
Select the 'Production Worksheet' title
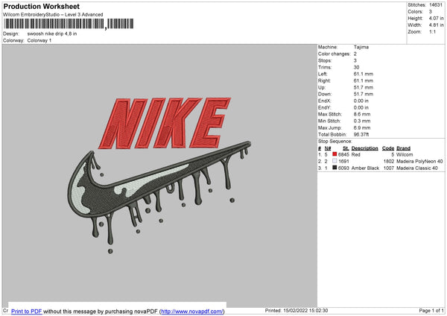click(41, 7)
